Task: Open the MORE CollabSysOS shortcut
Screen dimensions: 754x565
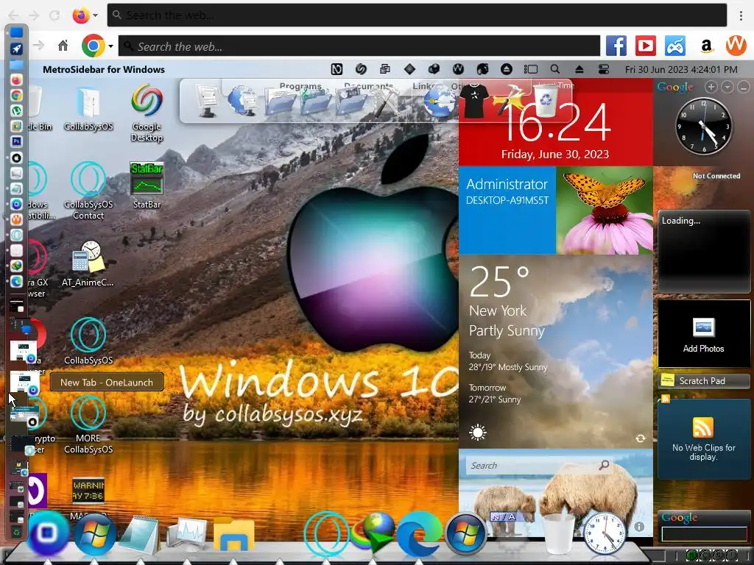Action: [88, 424]
